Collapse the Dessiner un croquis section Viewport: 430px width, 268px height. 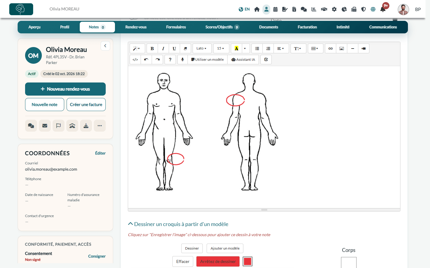178,224
